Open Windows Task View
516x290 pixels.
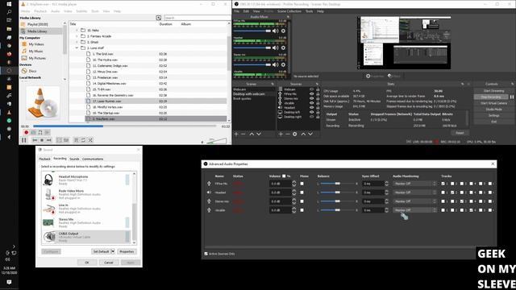pos(9,20)
